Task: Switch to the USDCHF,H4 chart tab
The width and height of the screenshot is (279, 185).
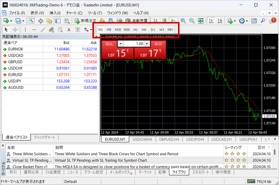Action: coord(142,140)
